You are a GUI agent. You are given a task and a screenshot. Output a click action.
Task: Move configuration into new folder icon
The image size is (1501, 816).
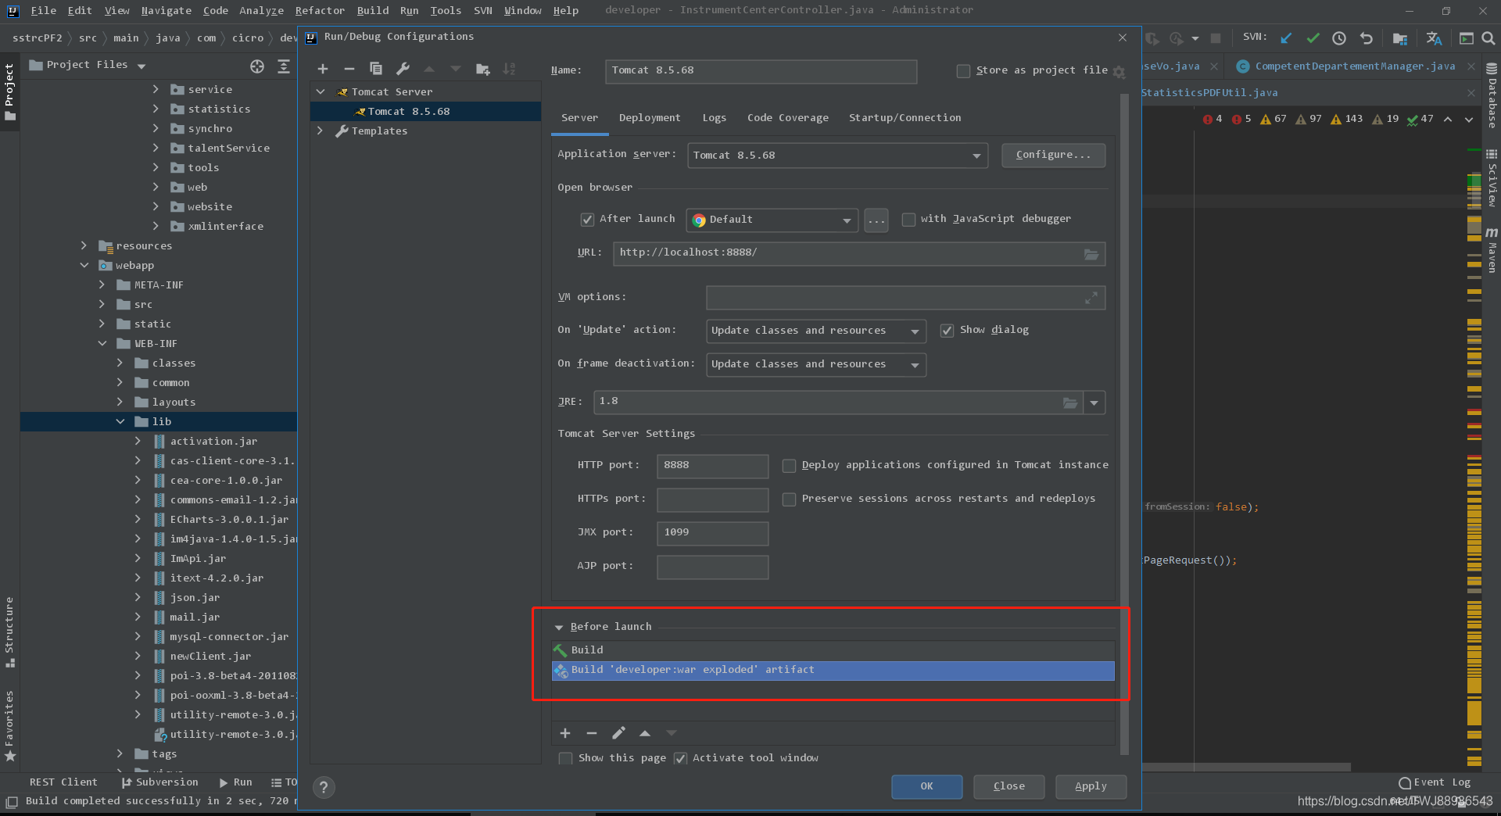(482, 69)
